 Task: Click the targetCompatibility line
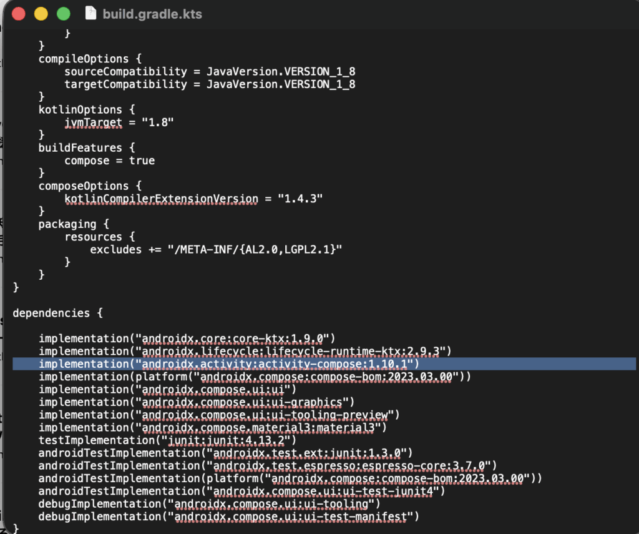(210, 84)
